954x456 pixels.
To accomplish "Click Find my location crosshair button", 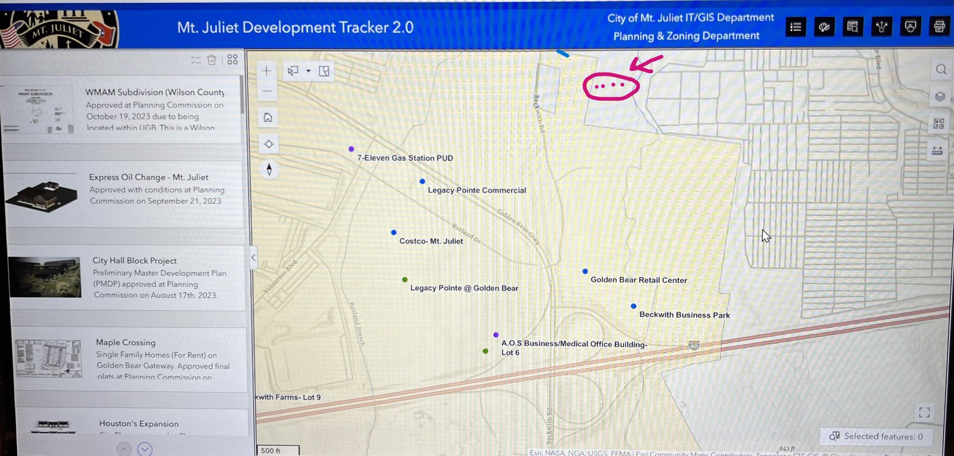I will point(269,144).
